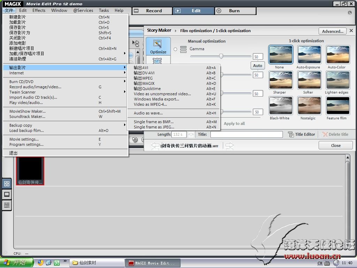
Task: Expand the Backup copy submenu
Action: coord(65,125)
